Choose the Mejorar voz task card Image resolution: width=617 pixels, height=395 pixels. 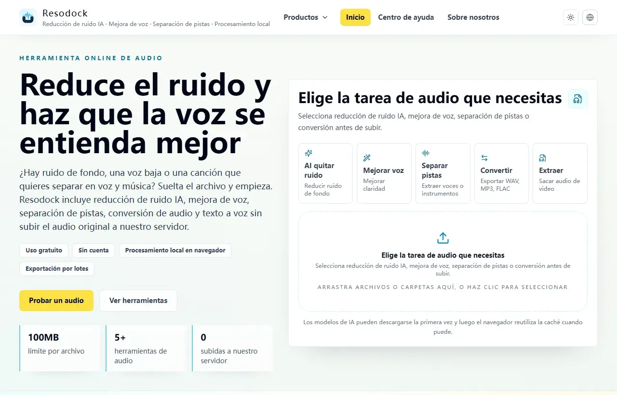coord(384,173)
